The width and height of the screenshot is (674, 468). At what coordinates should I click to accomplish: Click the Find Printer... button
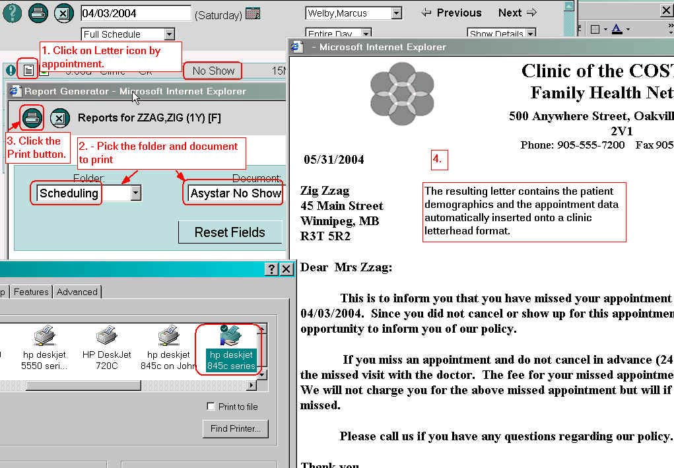(236, 428)
